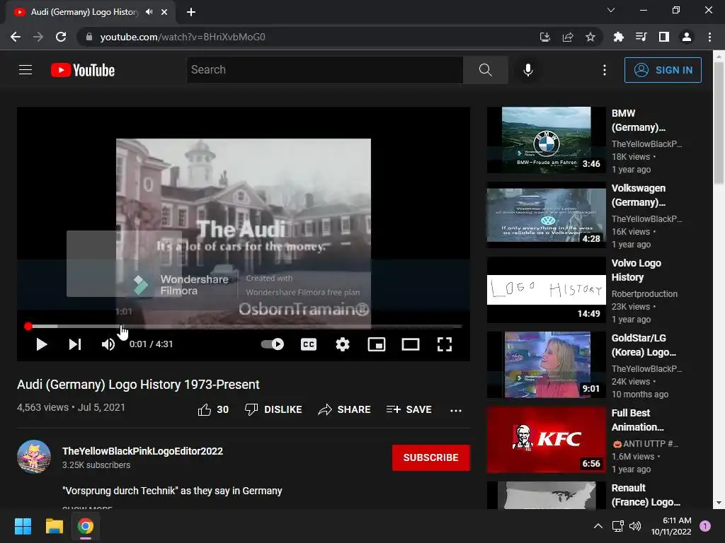Save the video to a playlist
The image size is (725, 543).
(409, 409)
